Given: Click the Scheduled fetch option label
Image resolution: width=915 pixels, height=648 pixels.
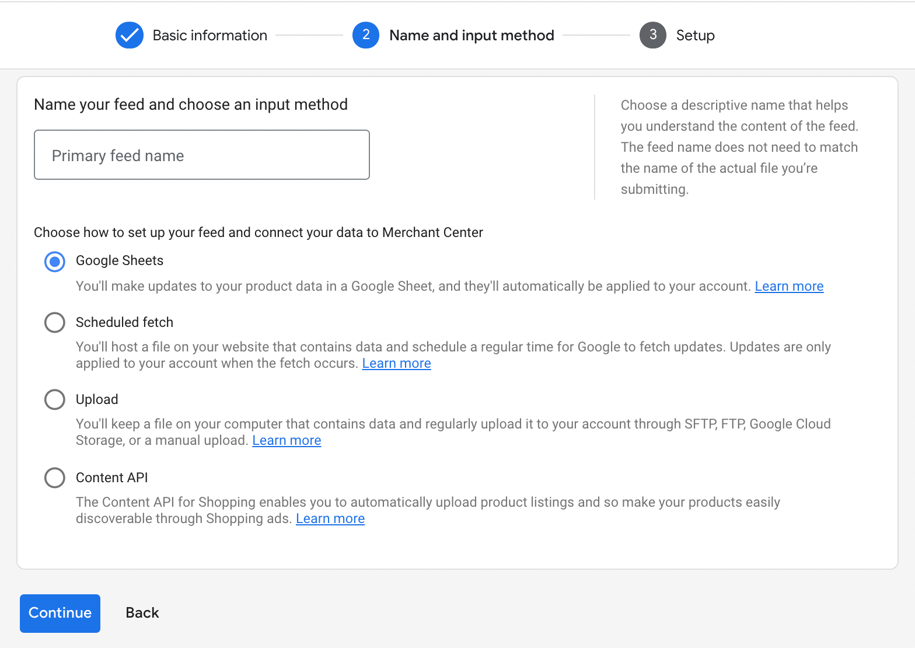Looking at the screenshot, I should click(124, 322).
